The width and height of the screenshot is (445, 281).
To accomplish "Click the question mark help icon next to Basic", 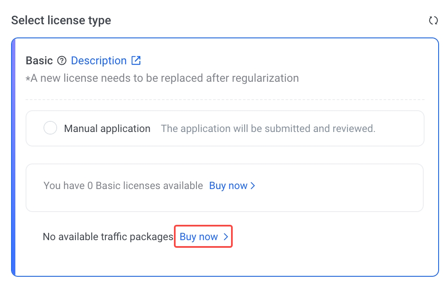I will (62, 61).
